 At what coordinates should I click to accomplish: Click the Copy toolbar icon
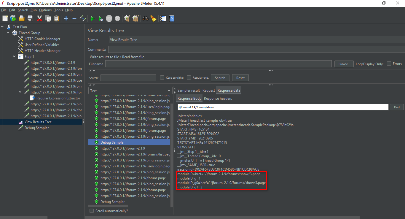click(48, 18)
